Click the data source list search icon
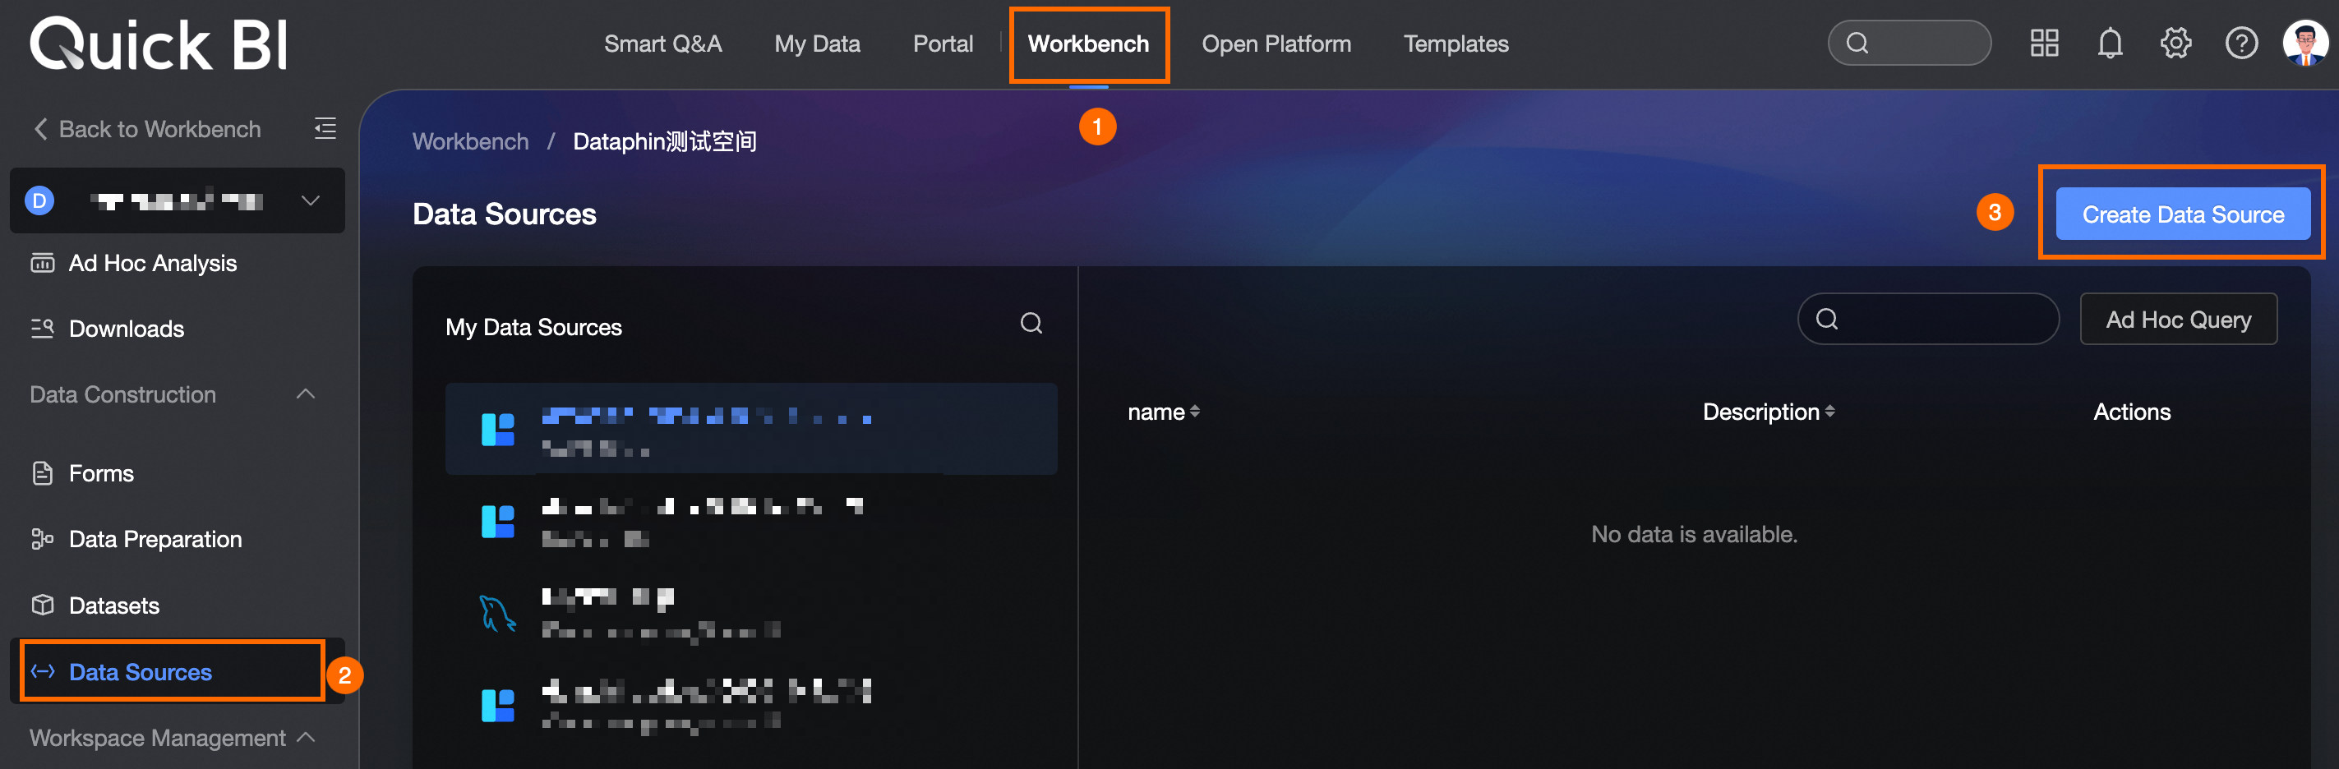 pyautogui.click(x=1031, y=322)
